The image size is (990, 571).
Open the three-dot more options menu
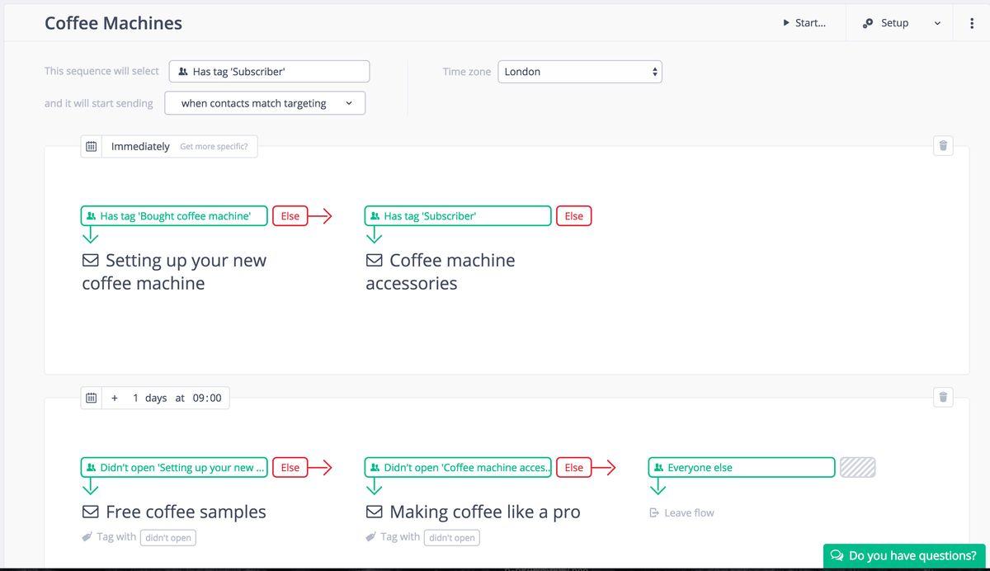pyautogui.click(x=972, y=23)
